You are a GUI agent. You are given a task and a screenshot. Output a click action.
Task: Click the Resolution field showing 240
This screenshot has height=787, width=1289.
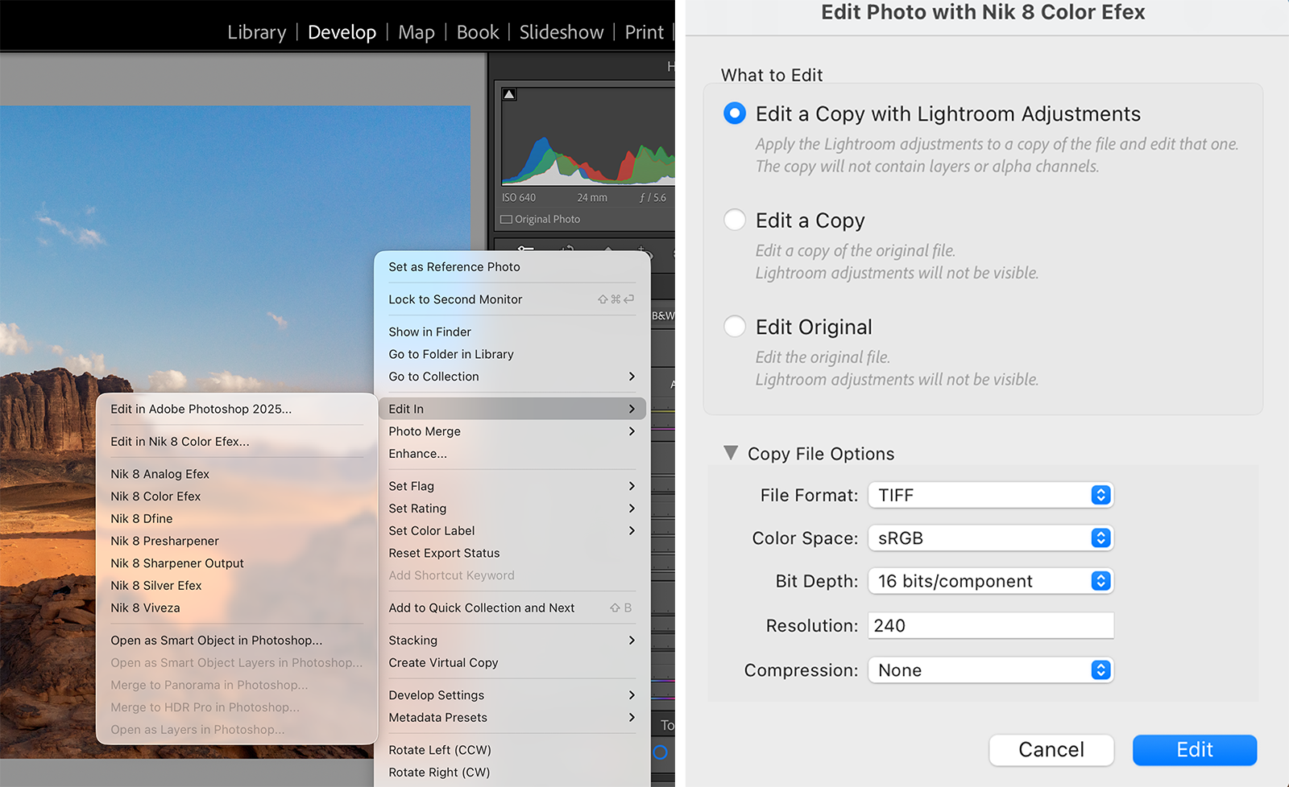tap(990, 625)
